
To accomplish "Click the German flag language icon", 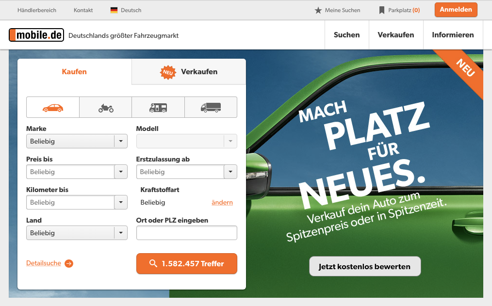I will pos(114,10).
